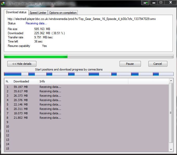
Task: Pause the current download
Action: (x=130, y=64)
